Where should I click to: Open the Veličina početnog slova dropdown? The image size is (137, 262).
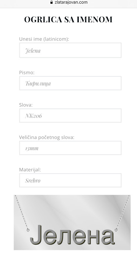[70, 148]
